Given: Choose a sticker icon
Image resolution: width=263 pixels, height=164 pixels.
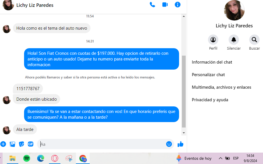Looking at the screenshot, I should coord(21,144).
